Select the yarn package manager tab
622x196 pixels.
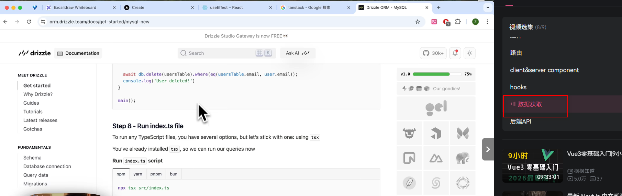[138, 174]
